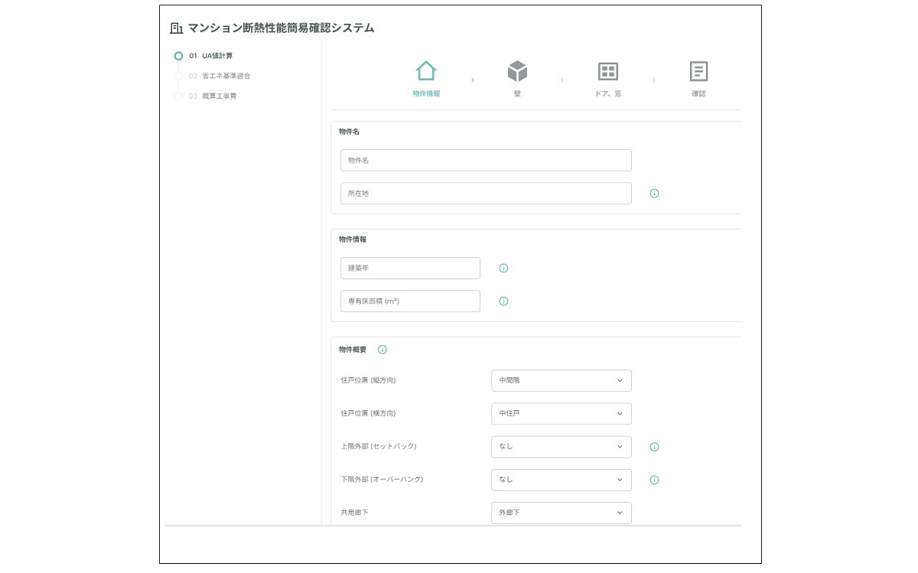Open the 下階外部 (オーバーハング) dropdown

[562, 480]
